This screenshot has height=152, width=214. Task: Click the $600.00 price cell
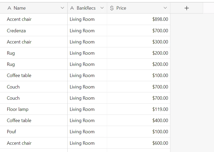coord(139,143)
